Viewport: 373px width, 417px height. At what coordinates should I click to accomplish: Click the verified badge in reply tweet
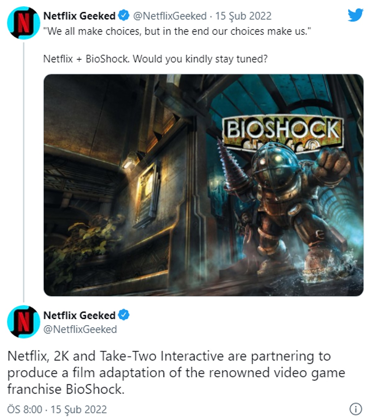coord(124,315)
